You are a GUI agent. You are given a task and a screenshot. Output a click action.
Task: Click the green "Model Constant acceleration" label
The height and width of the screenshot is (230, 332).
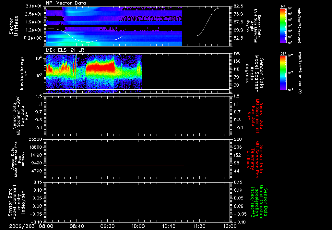click(259, 202)
